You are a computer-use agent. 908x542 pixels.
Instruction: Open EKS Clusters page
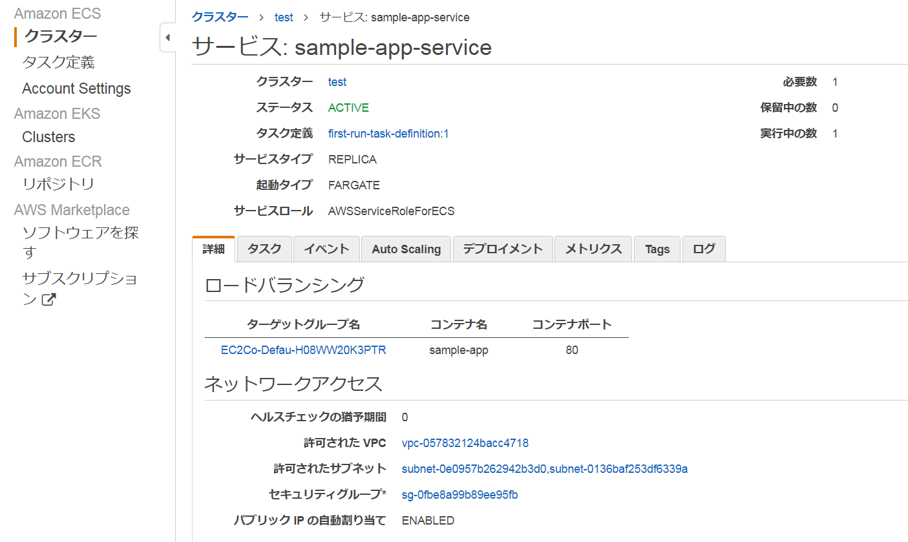coord(48,137)
